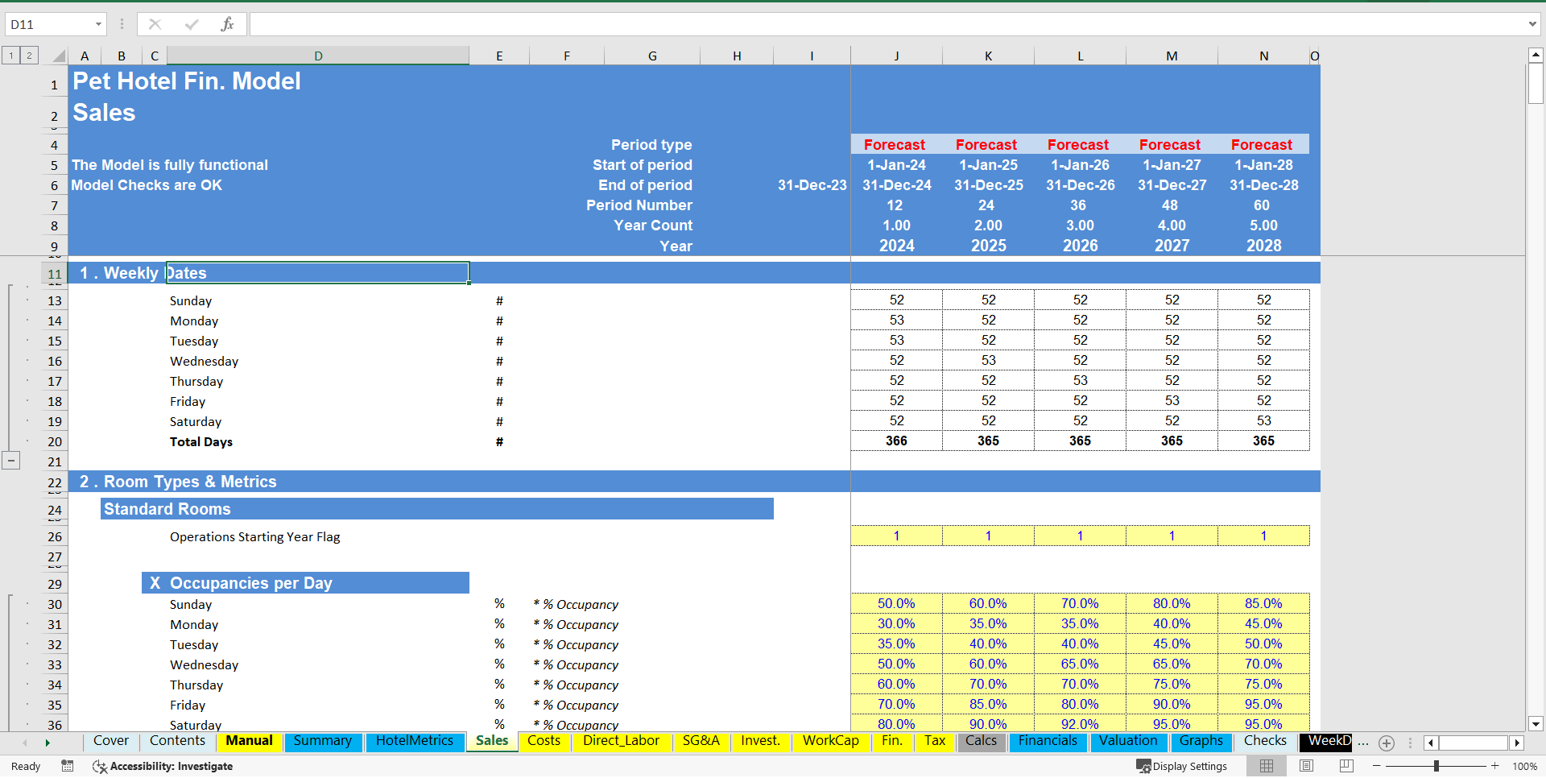The height and width of the screenshot is (778, 1546).
Task: Select the SG&A sheet tab
Action: pyautogui.click(x=701, y=741)
